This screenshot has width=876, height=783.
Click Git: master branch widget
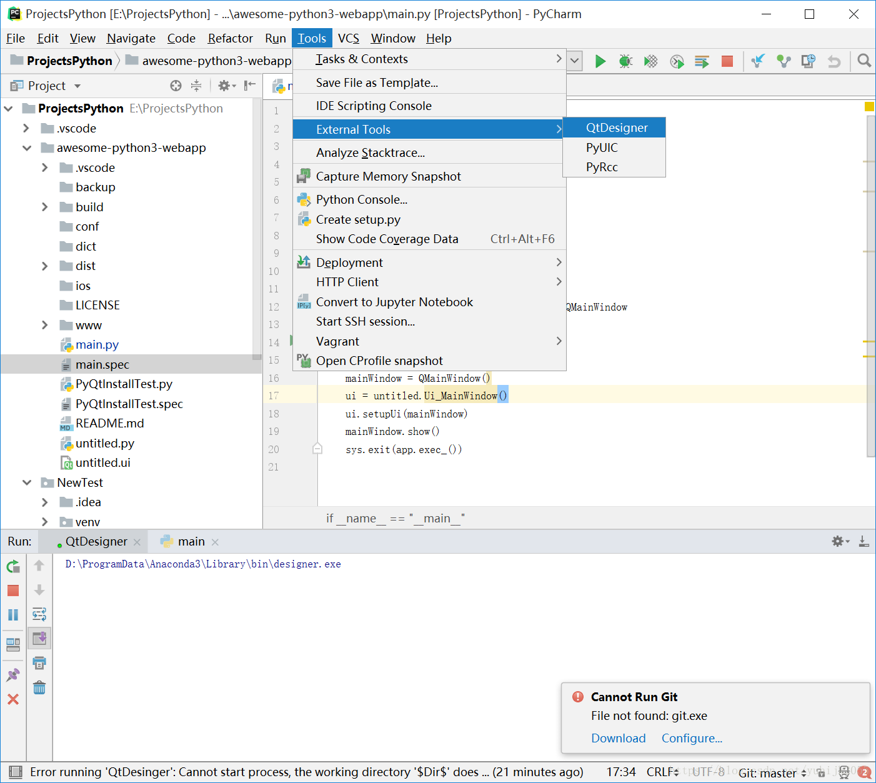(773, 773)
